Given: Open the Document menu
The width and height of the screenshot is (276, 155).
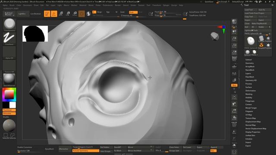Looking at the screenshot, I should (27, 5).
